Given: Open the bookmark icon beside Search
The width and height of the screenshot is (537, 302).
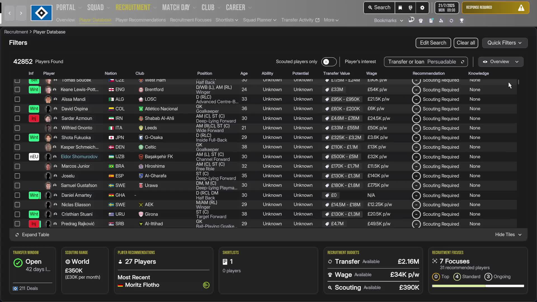Looking at the screenshot, I should [x=400, y=8].
